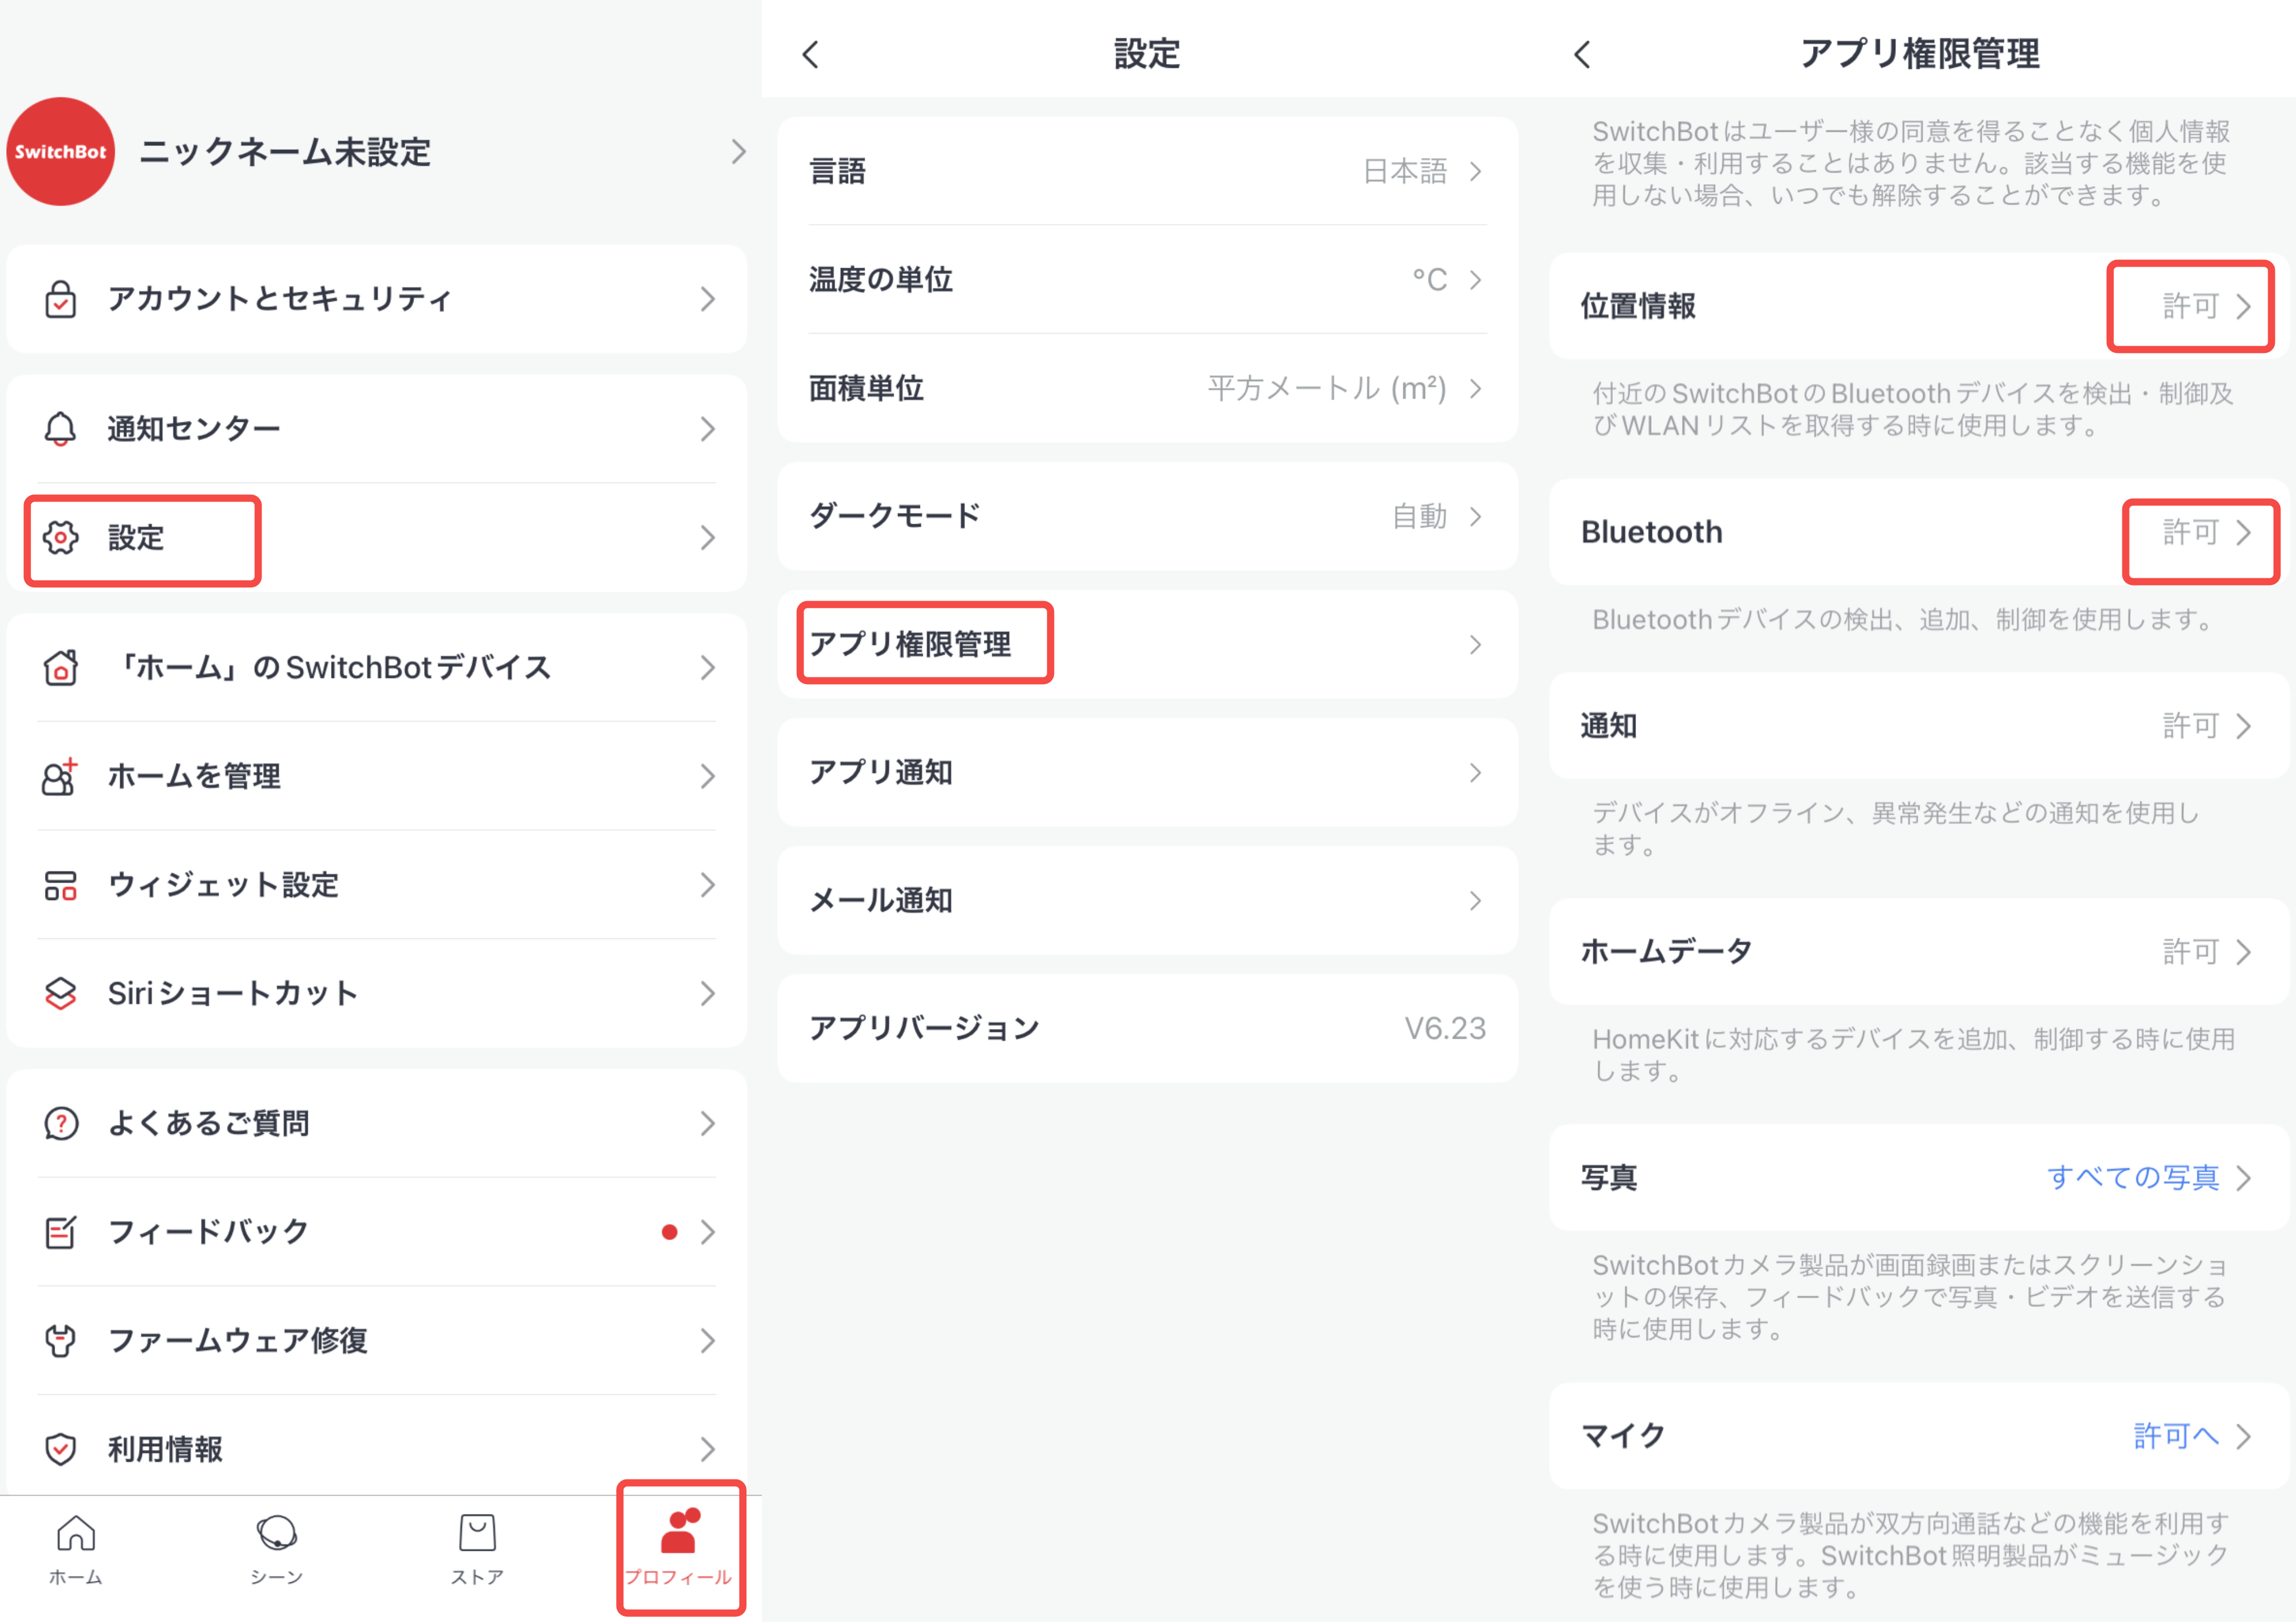Tap the manage home people icon
The width and height of the screenshot is (2296, 1622).
tap(61, 776)
